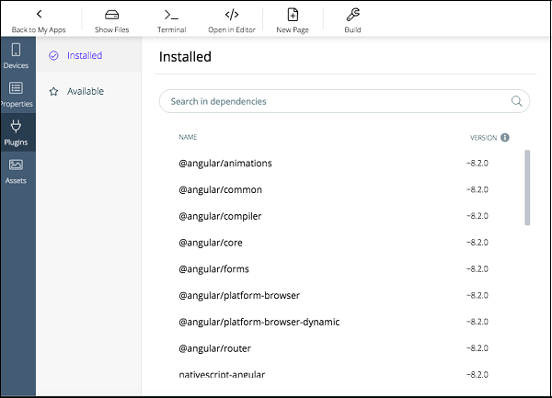Open the Show Files panel
Screen dimensions: 552x398
click(111, 16)
